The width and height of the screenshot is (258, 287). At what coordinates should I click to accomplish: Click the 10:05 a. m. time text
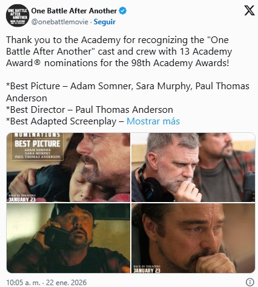(x=23, y=282)
